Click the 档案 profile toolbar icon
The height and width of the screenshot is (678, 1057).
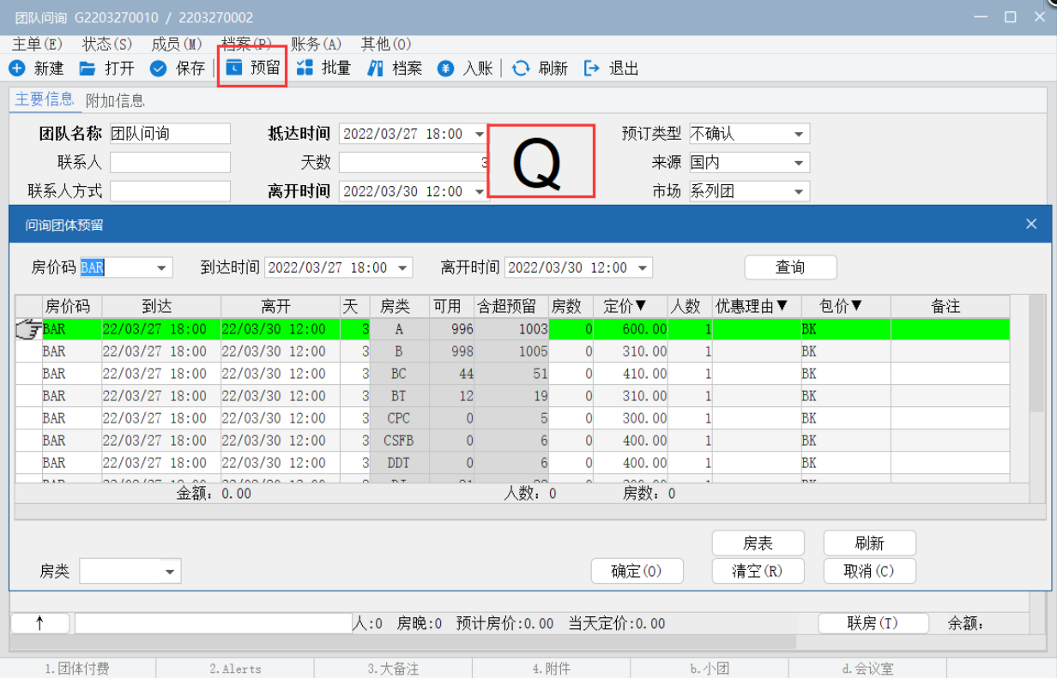click(375, 69)
